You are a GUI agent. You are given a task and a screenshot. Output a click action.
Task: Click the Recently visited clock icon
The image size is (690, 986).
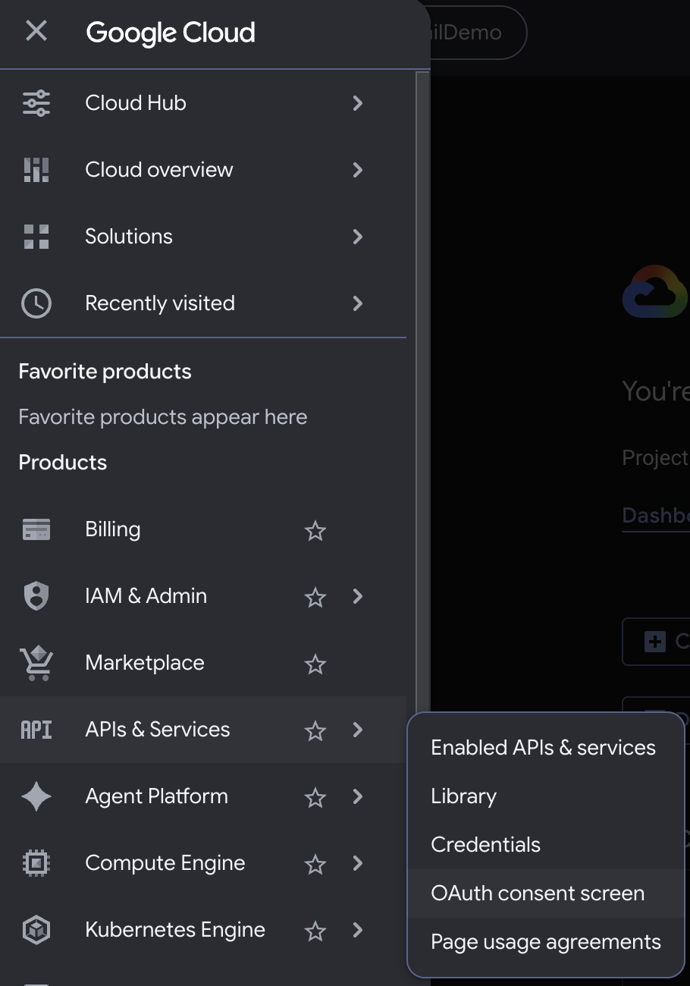pos(36,303)
